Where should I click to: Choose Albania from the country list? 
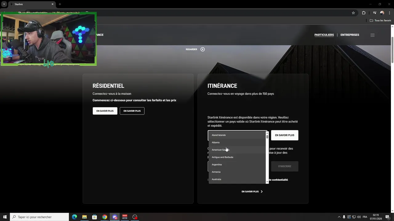(237, 142)
